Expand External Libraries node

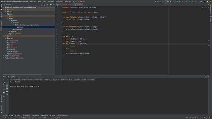pos(4,56)
